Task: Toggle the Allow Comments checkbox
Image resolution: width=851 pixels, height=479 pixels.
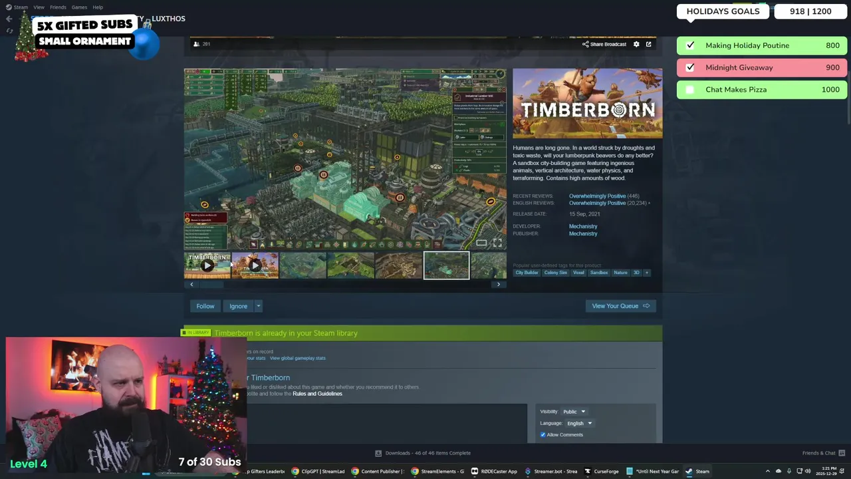Action: coord(543,434)
